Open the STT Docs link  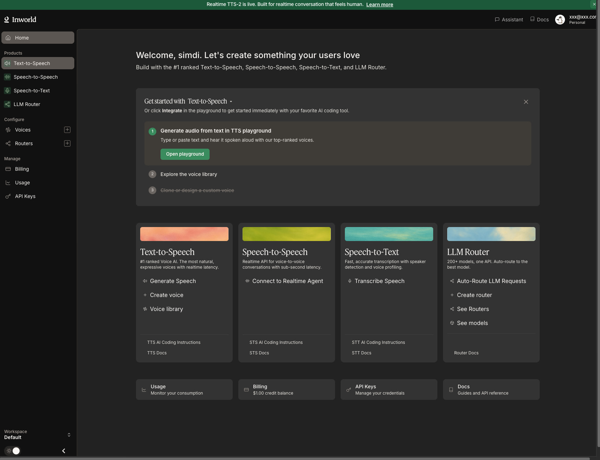click(x=362, y=353)
